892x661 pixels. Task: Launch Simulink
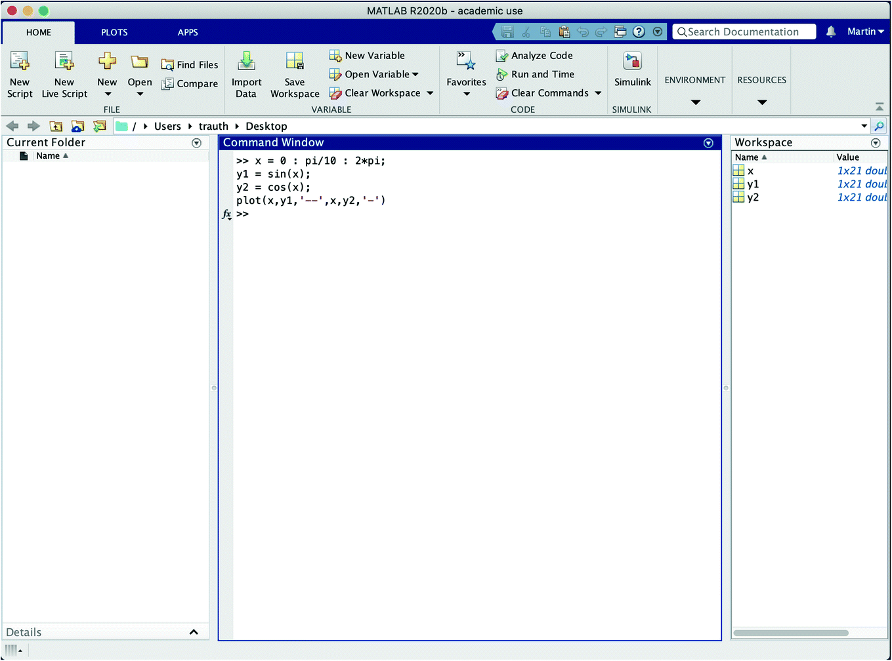pyautogui.click(x=633, y=69)
